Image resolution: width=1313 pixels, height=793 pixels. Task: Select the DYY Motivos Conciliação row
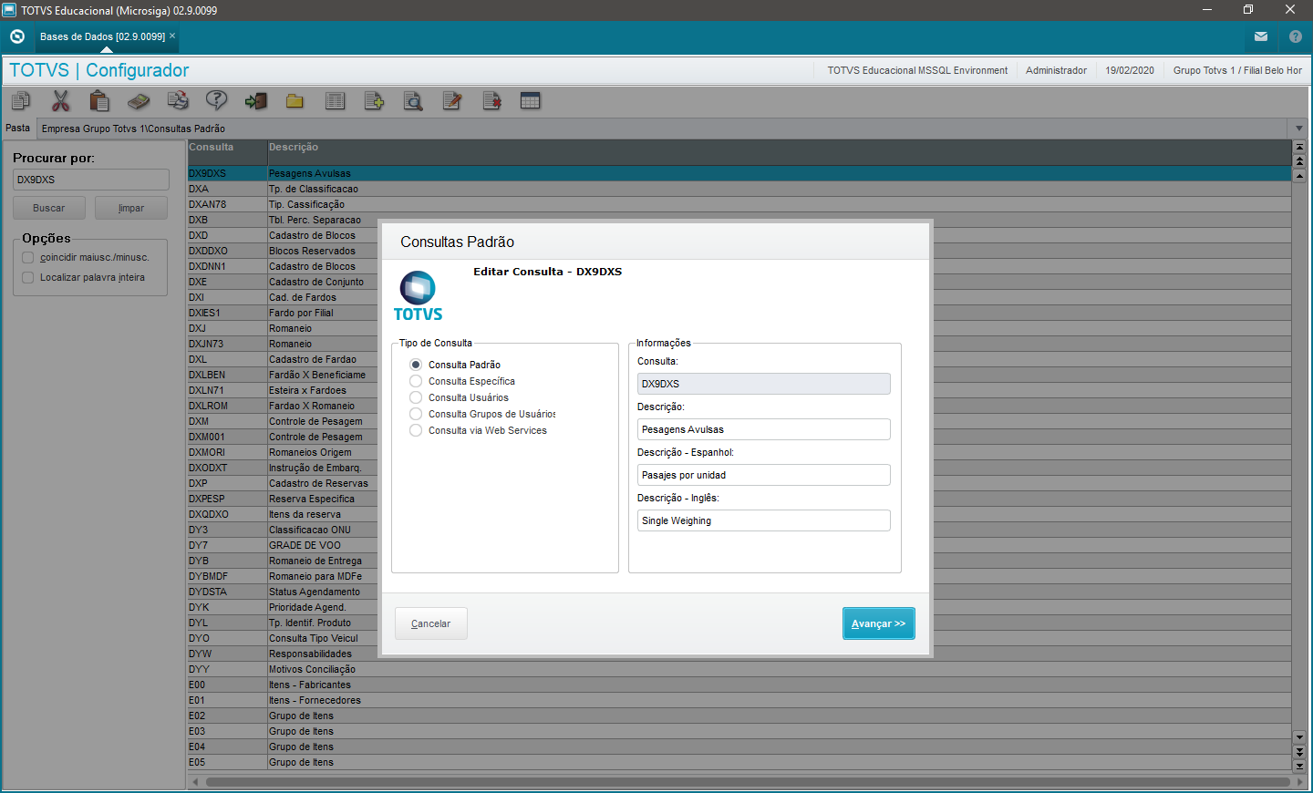[x=739, y=669]
